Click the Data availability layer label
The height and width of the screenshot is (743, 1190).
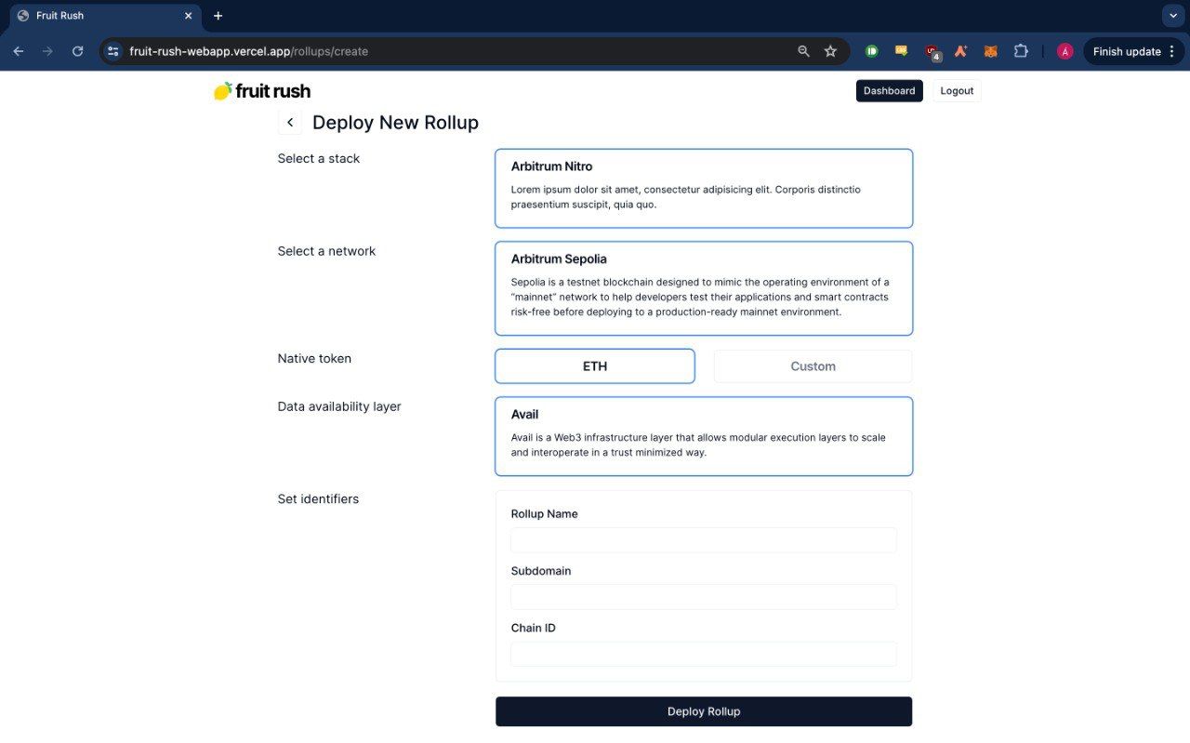[339, 406]
